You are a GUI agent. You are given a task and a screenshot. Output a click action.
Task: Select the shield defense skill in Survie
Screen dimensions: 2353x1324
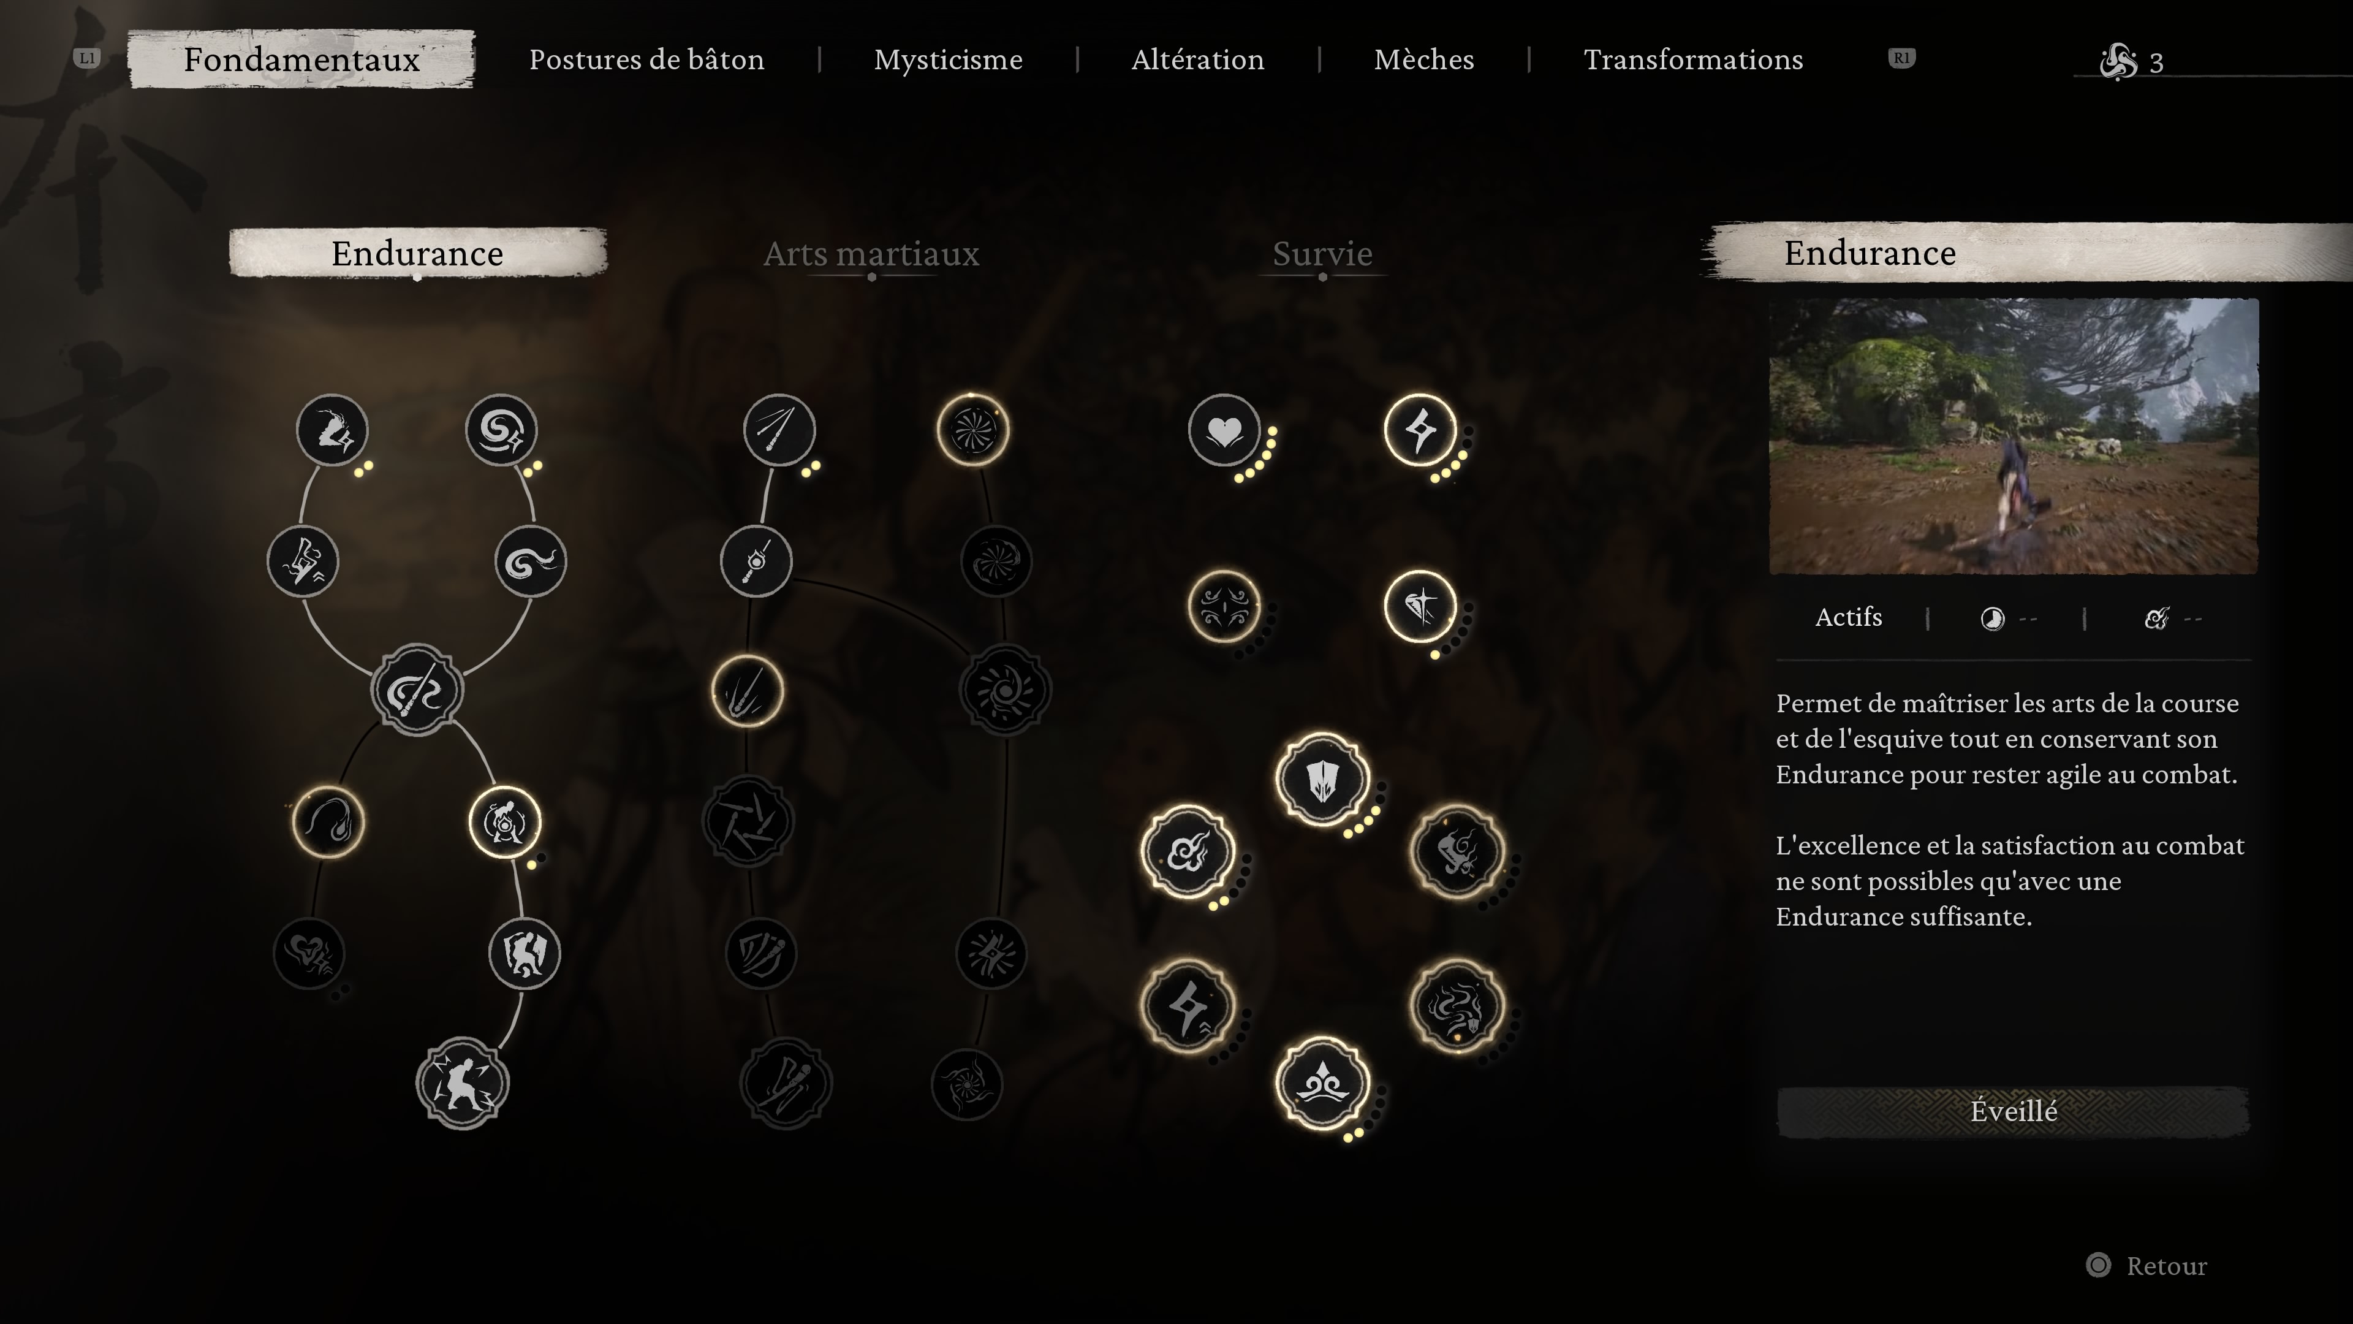click(1322, 780)
